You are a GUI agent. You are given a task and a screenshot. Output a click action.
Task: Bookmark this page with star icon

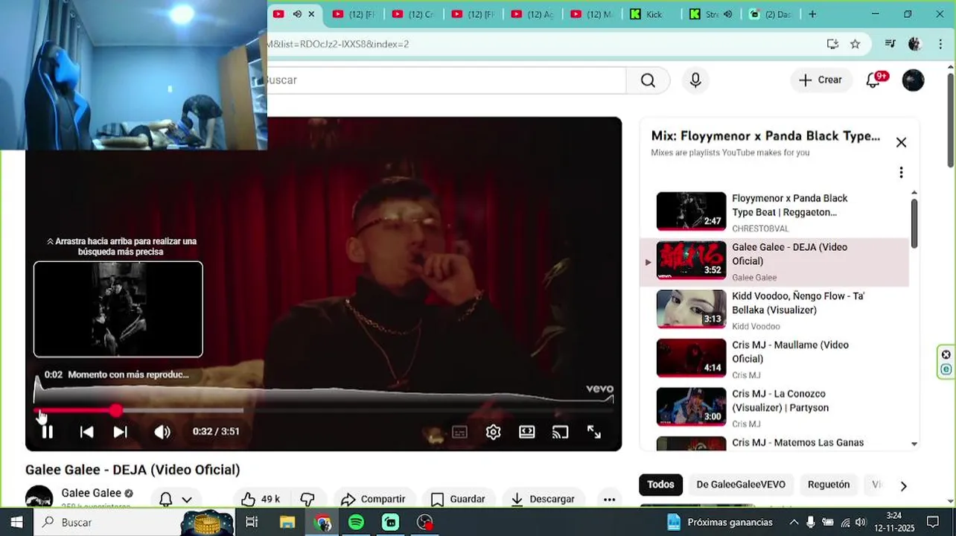point(855,44)
